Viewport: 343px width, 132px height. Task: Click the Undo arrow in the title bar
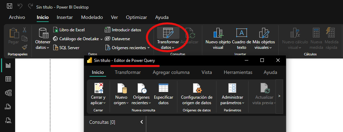click(x=20, y=6)
